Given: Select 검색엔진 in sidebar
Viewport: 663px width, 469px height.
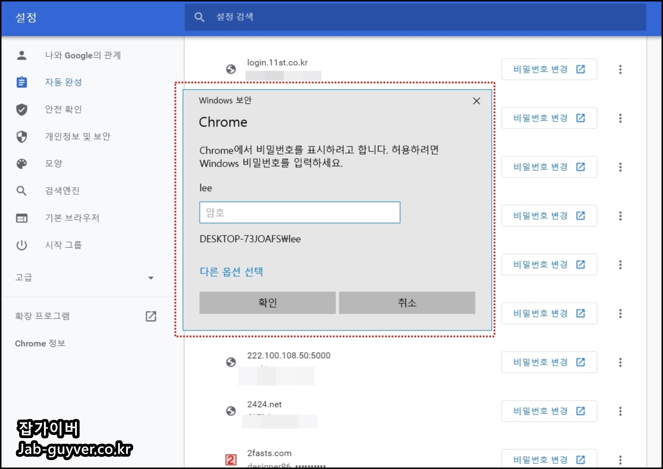Looking at the screenshot, I should (x=62, y=191).
